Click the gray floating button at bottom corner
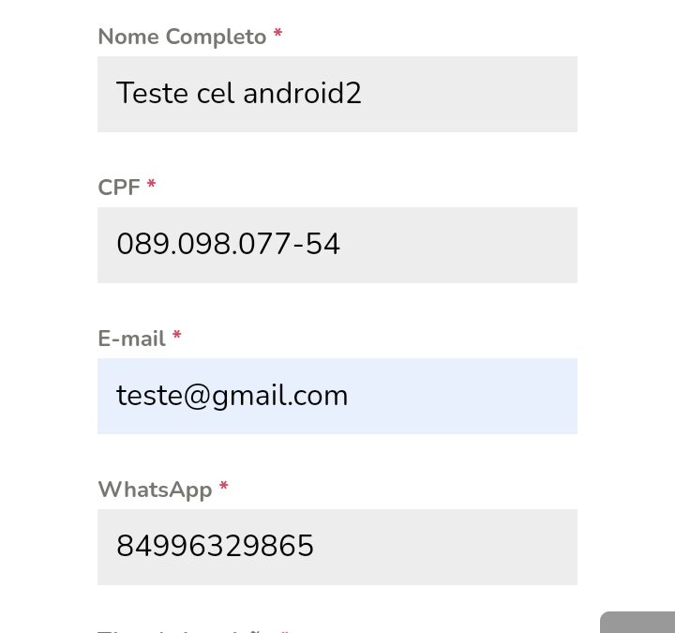The width and height of the screenshot is (675, 633). click(637, 623)
